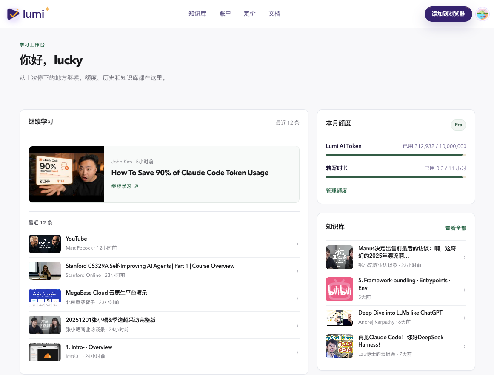Open 知识库 in the top navigation
Screen dimensions: 494x375
coord(197,14)
